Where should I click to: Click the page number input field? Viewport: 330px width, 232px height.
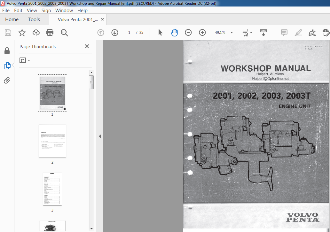click(x=129, y=33)
